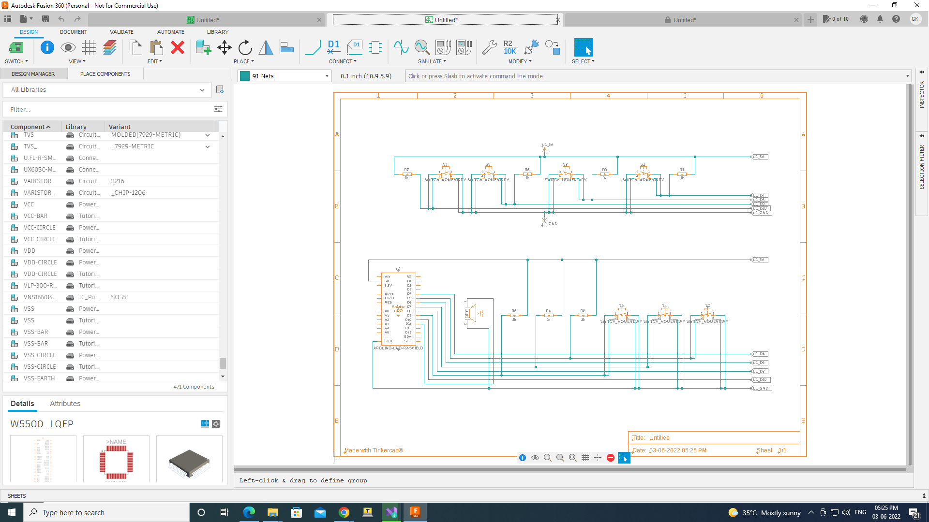The width and height of the screenshot is (929, 522).
Task: Select the R2/10K value edit tool
Action: click(509, 47)
